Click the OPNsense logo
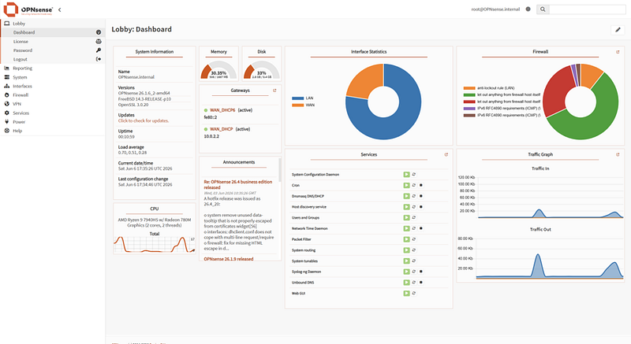 click(28, 9)
